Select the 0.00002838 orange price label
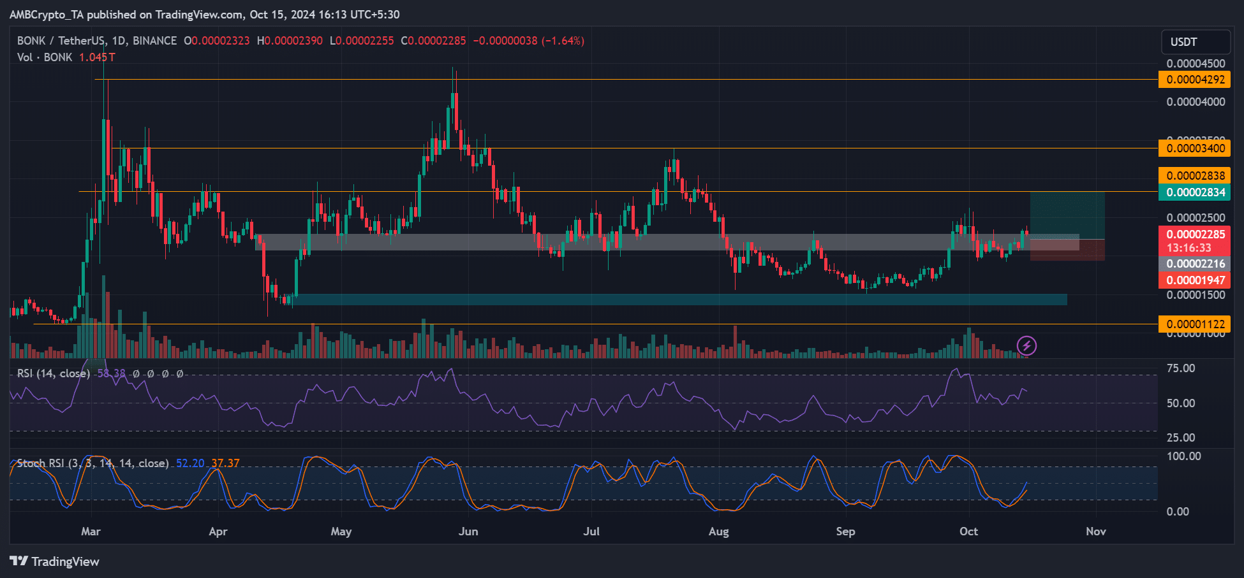 click(x=1194, y=176)
